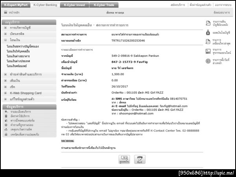
Task: Click the เมนูบริการ sidebar header
Action: 29,22
